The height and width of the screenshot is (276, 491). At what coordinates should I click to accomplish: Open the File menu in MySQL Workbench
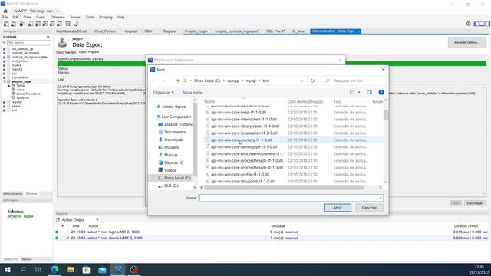[x=5, y=17]
